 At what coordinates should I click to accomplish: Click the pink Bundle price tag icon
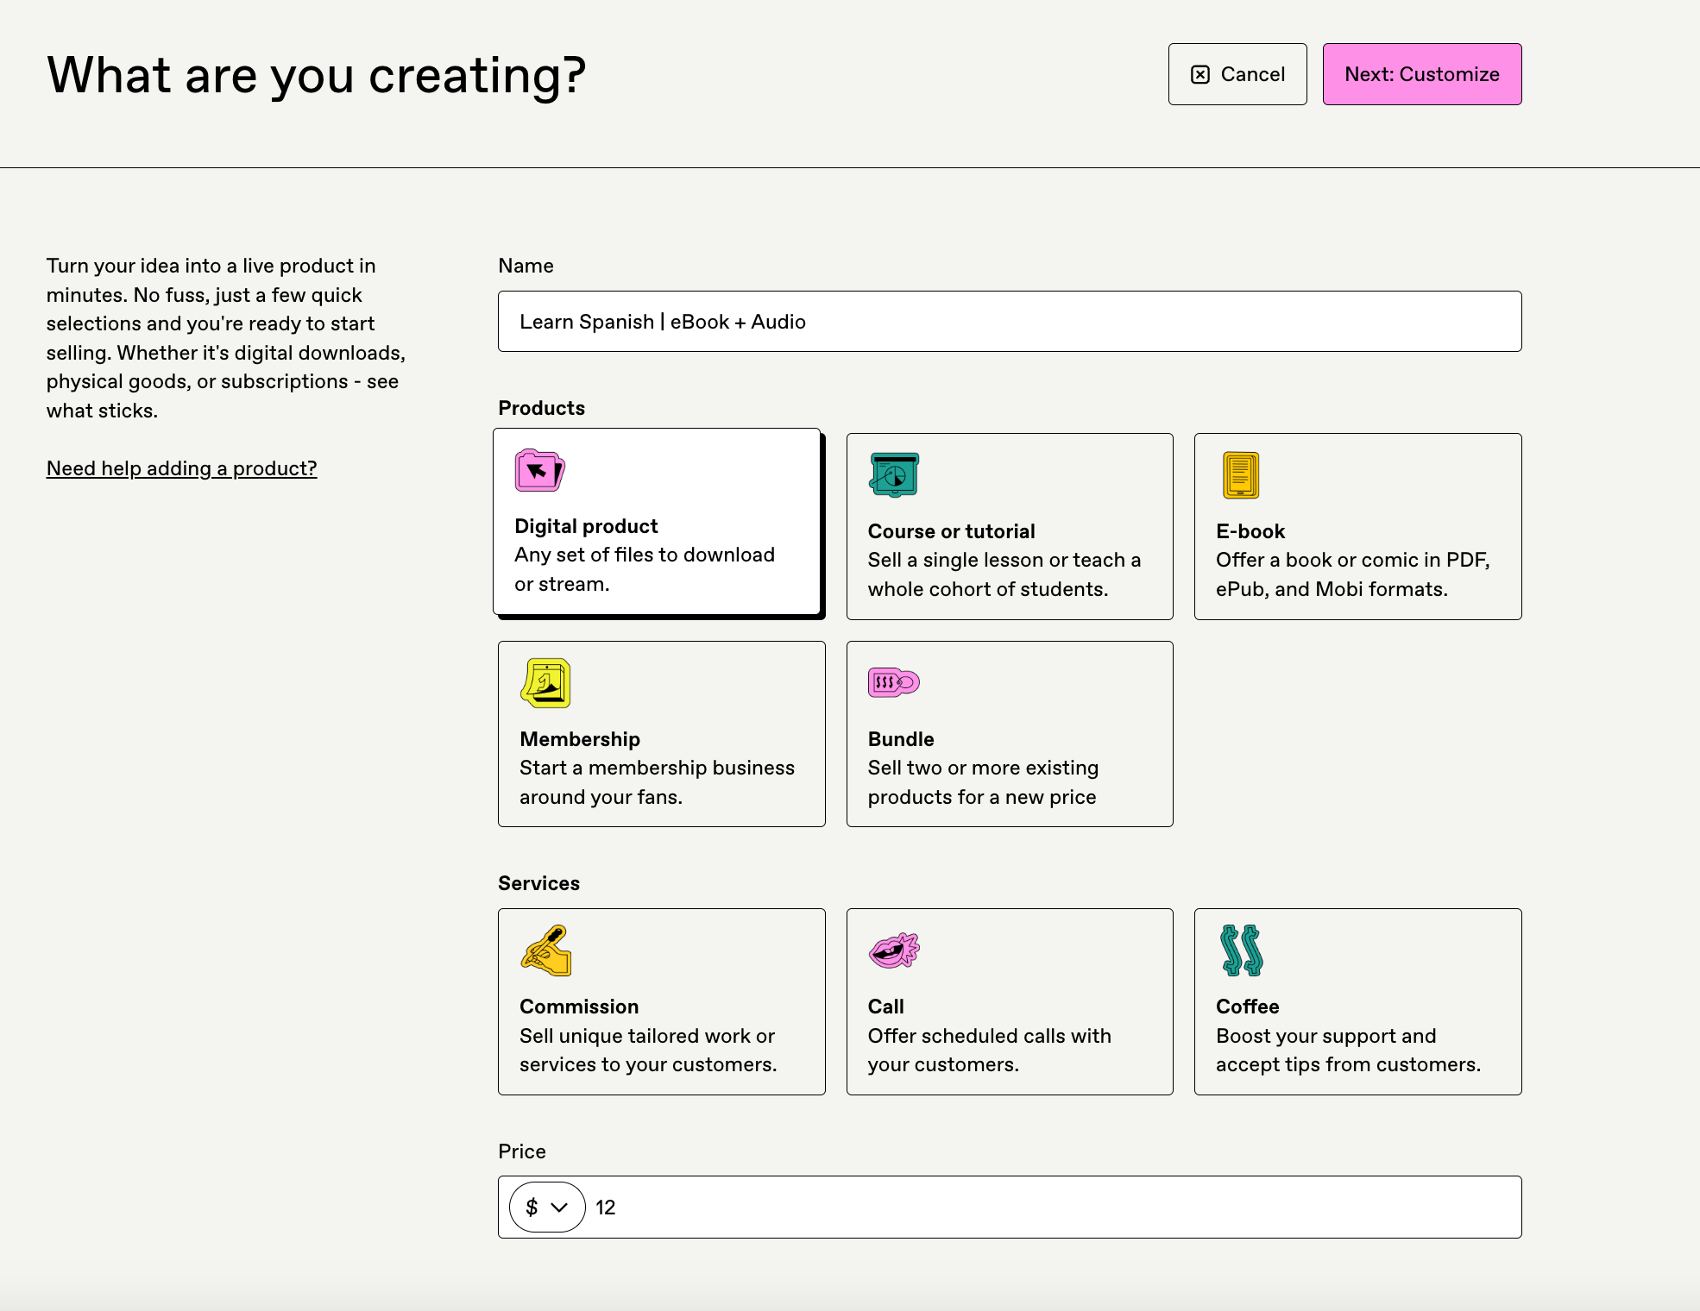click(x=893, y=682)
